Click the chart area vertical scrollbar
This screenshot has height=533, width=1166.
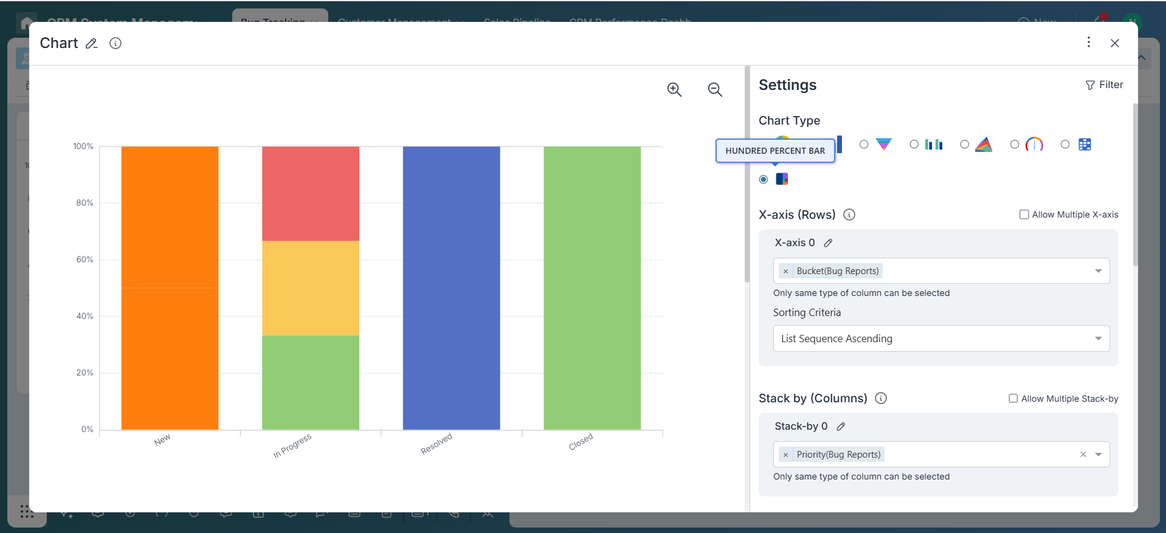(x=747, y=174)
